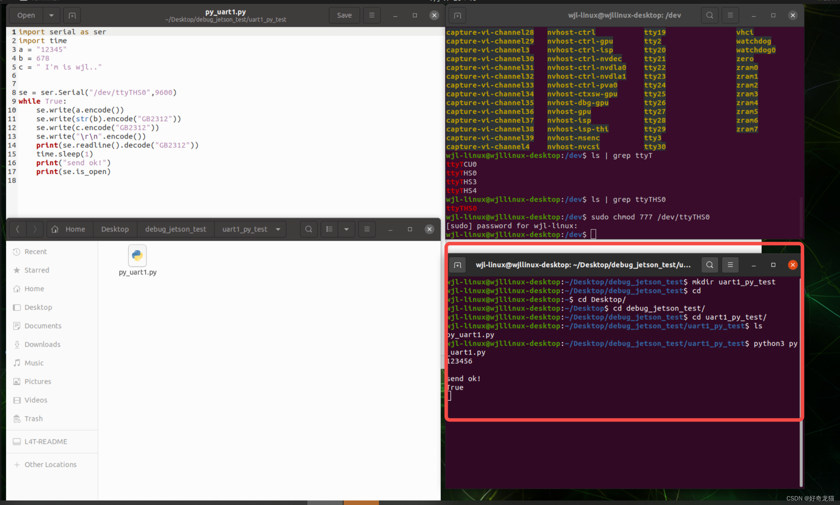Select the py_uart1.py file icon
The image size is (840, 505).
click(137, 256)
